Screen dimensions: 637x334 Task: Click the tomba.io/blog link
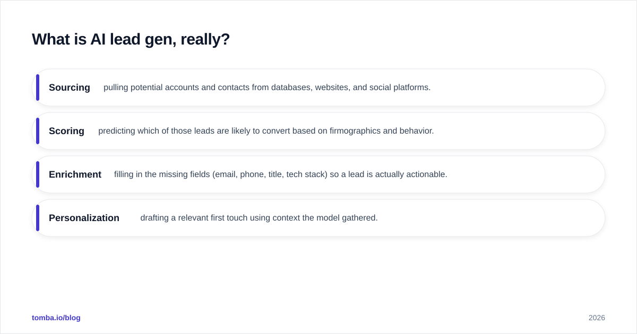56,318
